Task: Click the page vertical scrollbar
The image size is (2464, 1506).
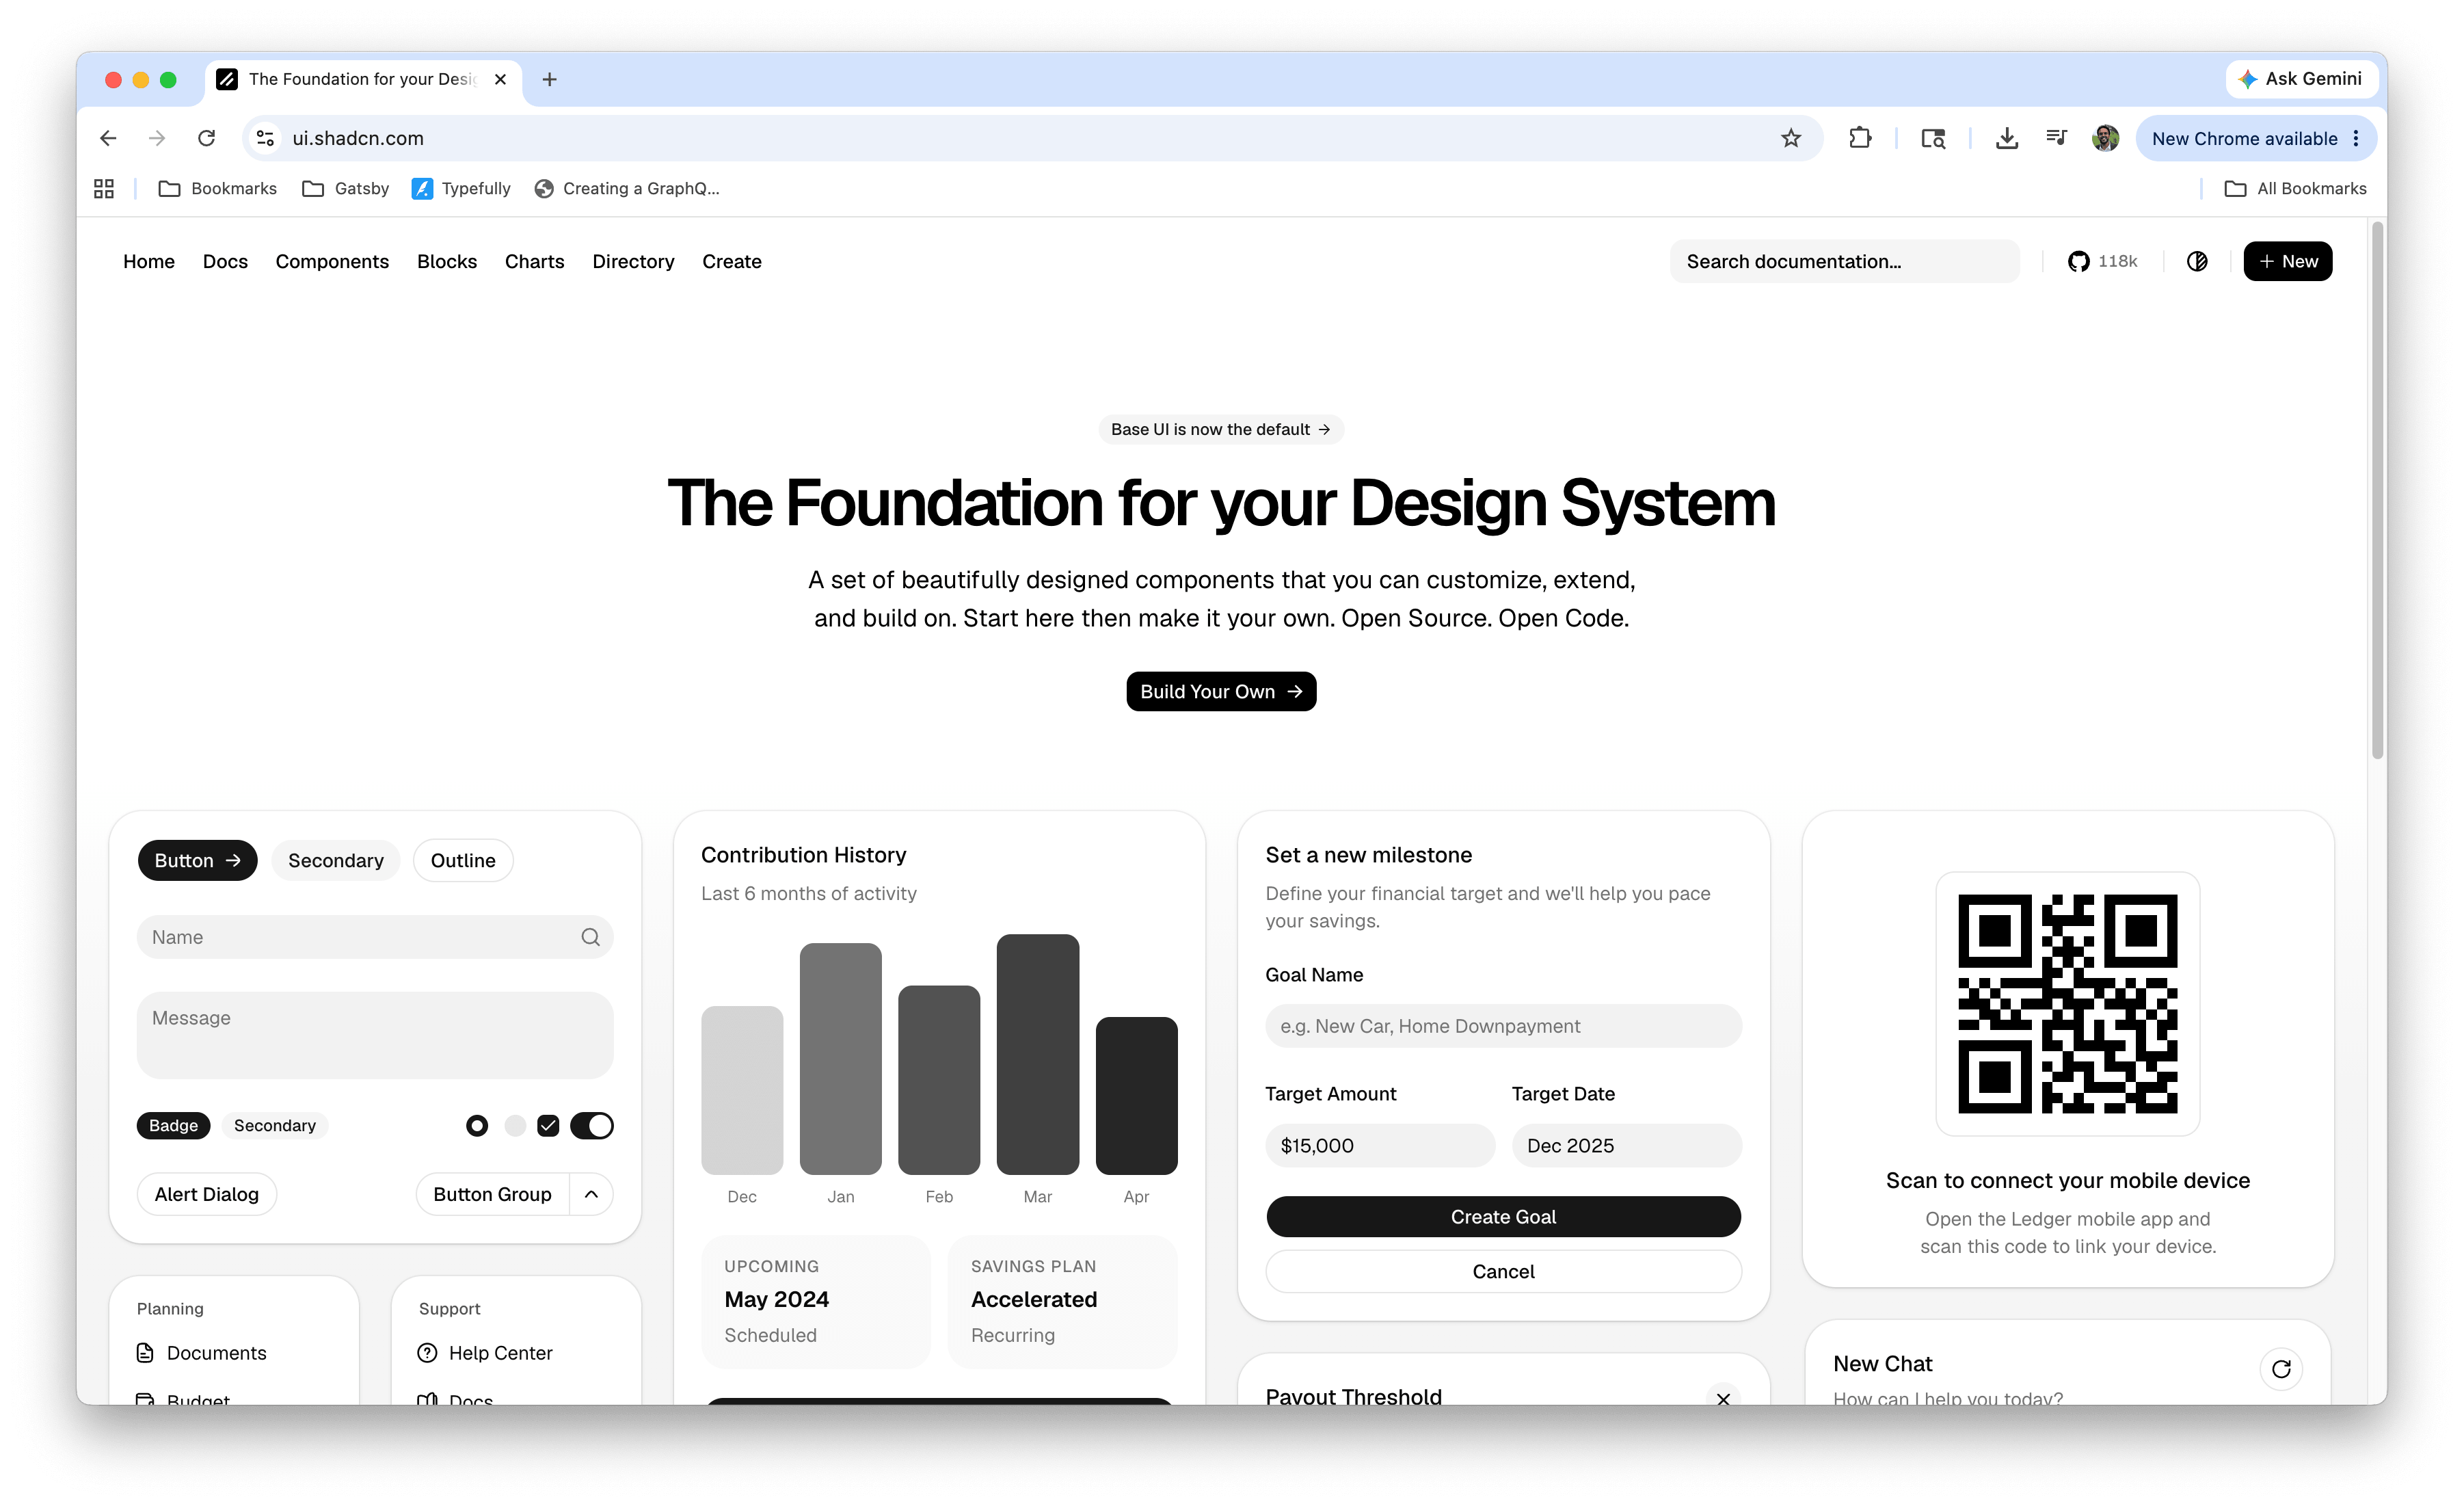Action: pyautogui.click(x=2377, y=490)
